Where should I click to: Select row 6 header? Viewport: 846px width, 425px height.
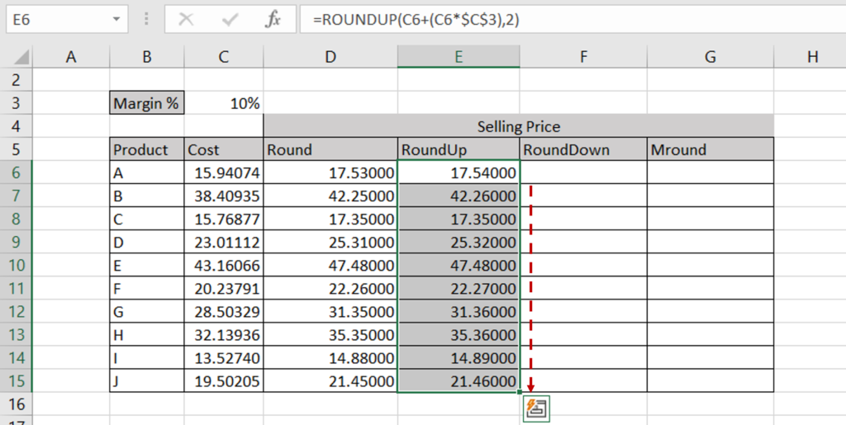pos(17,173)
